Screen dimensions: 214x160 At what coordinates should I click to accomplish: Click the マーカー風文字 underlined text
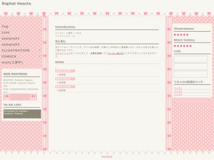(x=116, y=53)
